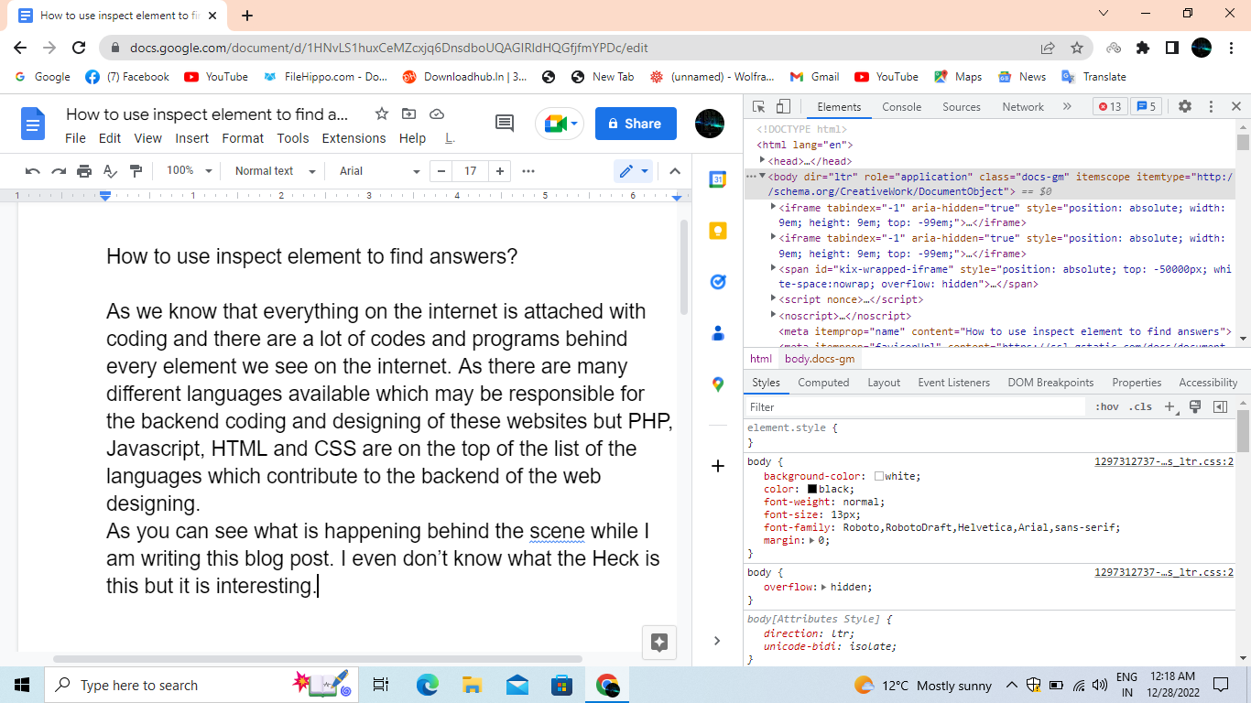Print the document using the printer icon

pyautogui.click(x=84, y=171)
